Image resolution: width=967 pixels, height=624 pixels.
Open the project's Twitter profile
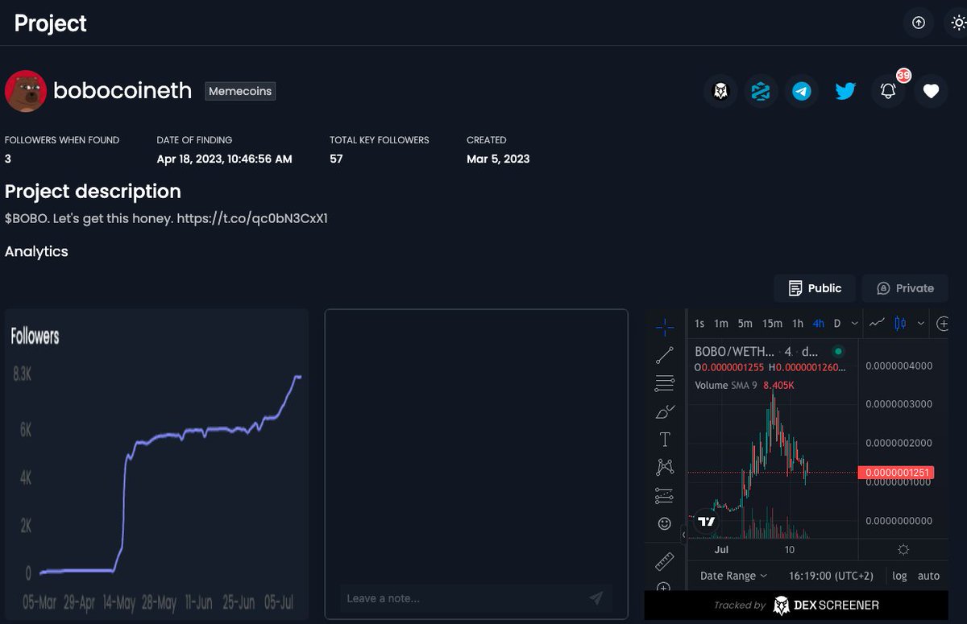[x=845, y=91]
